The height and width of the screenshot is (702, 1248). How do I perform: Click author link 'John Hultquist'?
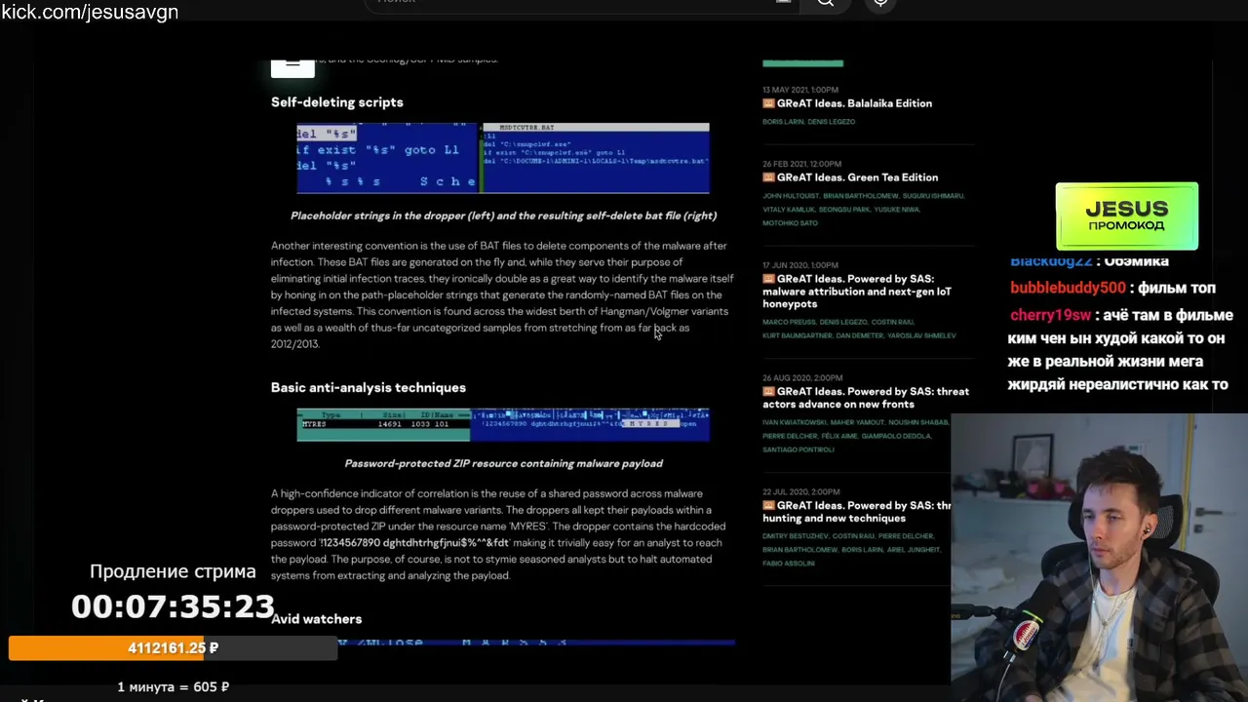click(x=791, y=196)
